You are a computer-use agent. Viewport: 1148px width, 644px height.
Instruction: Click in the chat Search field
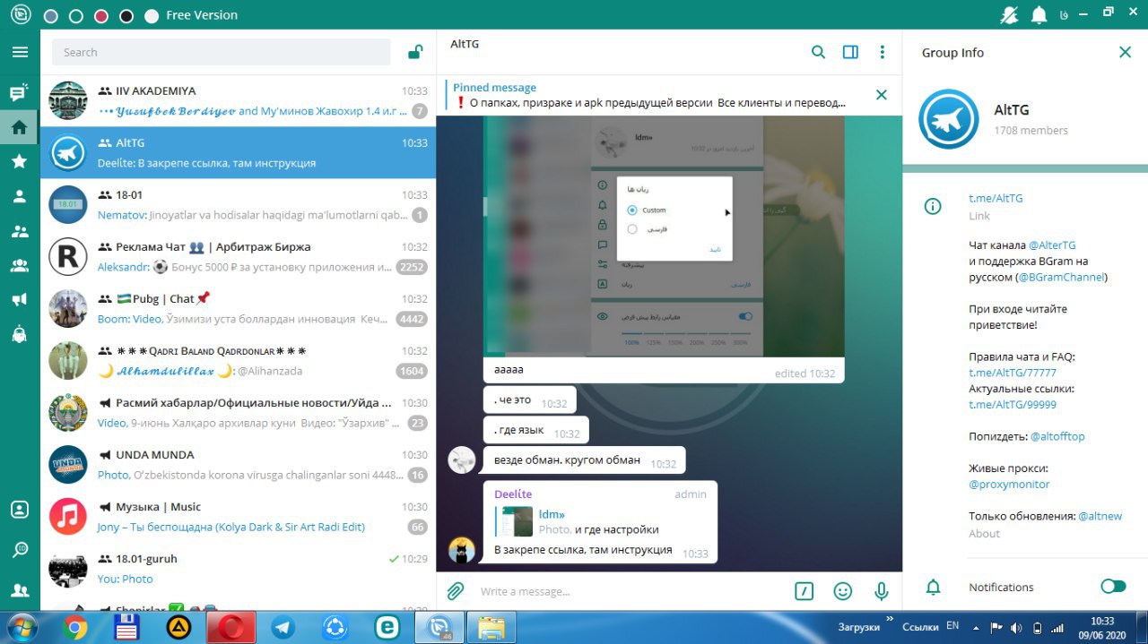(x=222, y=52)
